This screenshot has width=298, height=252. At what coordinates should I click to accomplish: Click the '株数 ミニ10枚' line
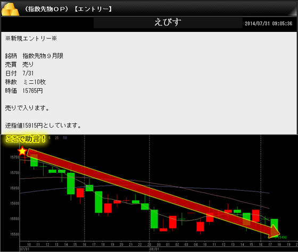[26, 82]
